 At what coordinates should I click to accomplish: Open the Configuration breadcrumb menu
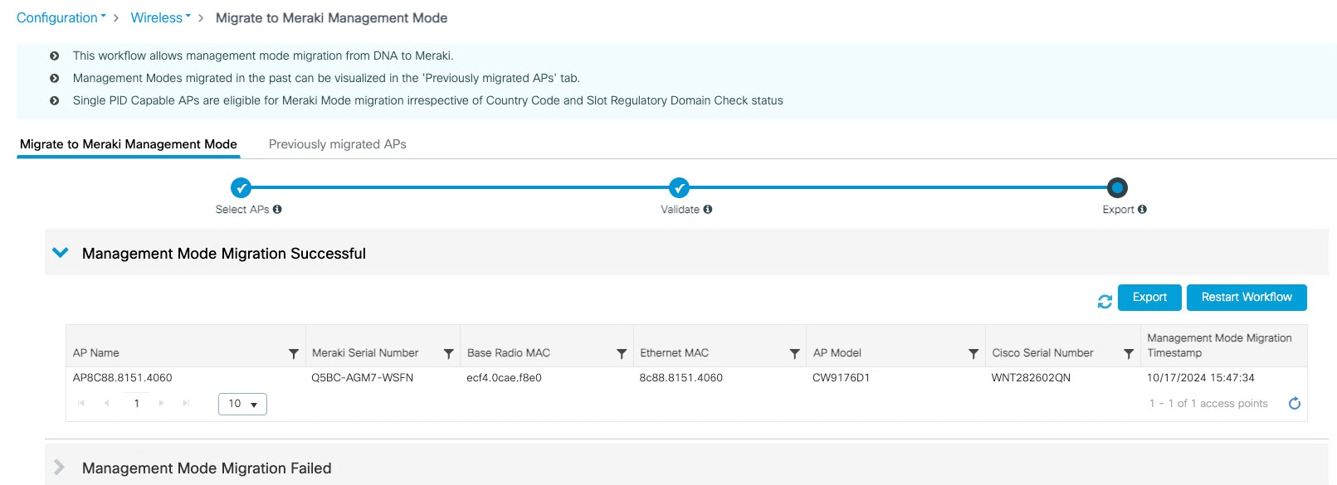tap(61, 17)
